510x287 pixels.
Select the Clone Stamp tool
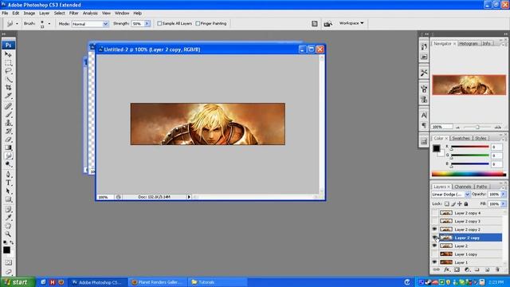tap(8, 123)
